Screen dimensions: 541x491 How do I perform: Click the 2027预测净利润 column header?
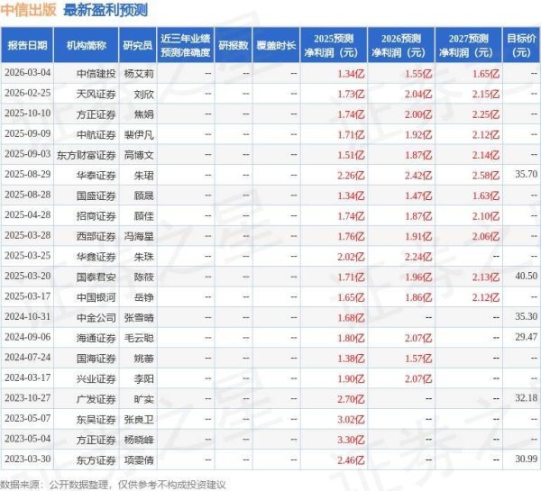tap(469, 45)
